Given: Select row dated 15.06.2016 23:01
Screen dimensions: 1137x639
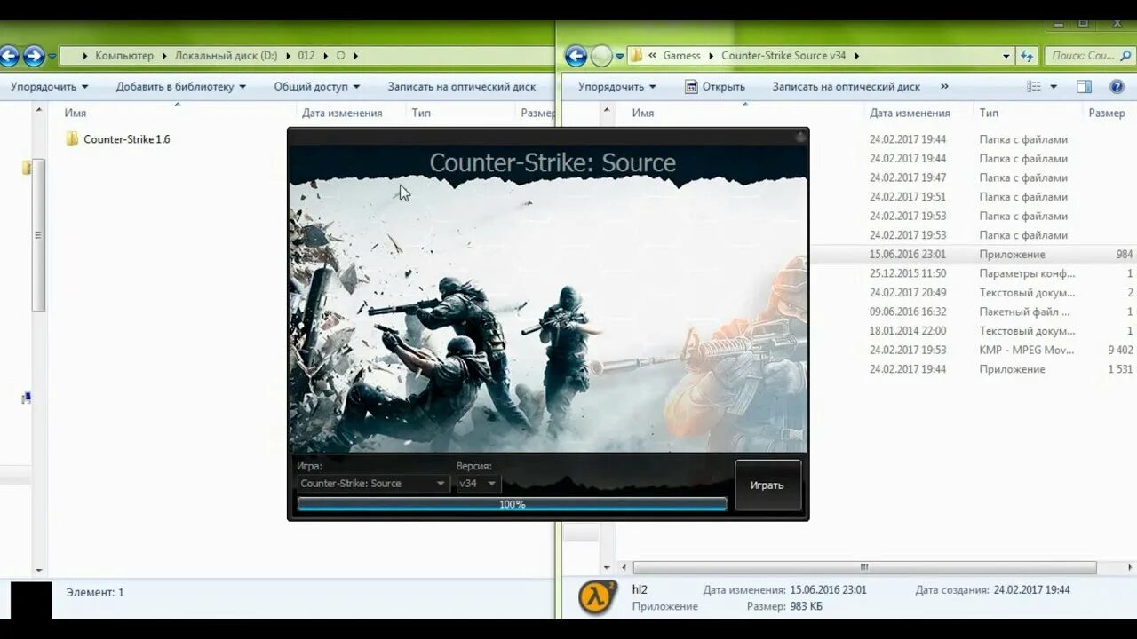Looking at the screenshot, I should click(x=973, y=255).
